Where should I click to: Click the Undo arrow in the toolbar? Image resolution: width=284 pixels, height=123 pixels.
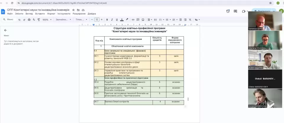20,20
